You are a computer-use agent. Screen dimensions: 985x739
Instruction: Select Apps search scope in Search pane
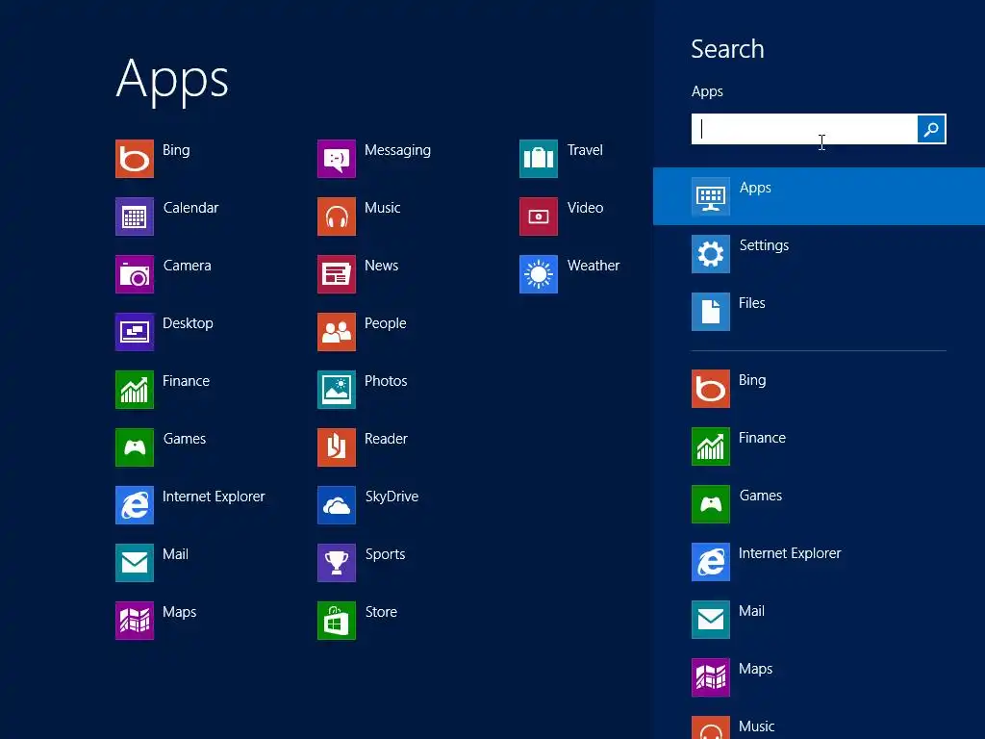click(820, 196)
